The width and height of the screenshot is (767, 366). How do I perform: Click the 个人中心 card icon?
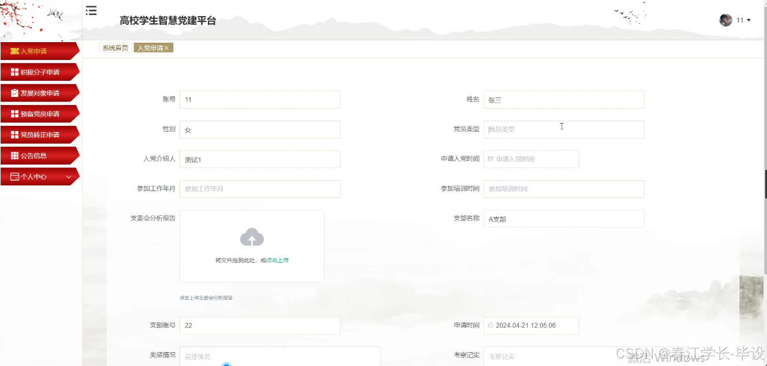15,177
